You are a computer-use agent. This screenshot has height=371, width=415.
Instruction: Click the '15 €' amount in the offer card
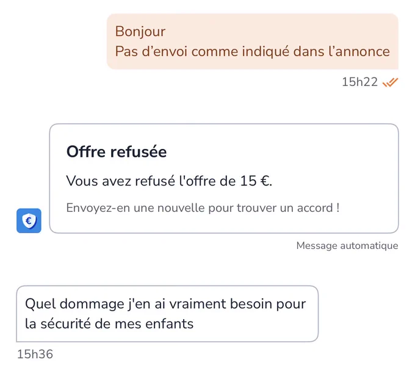point(254,181)
